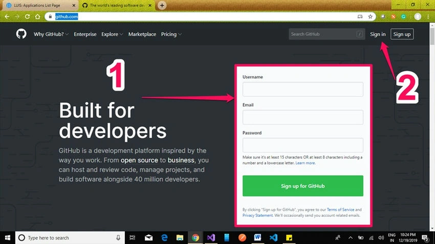Click the volume speaker tray icon
The height and width of the screenshot is (244, 435).
pos(381,238)
